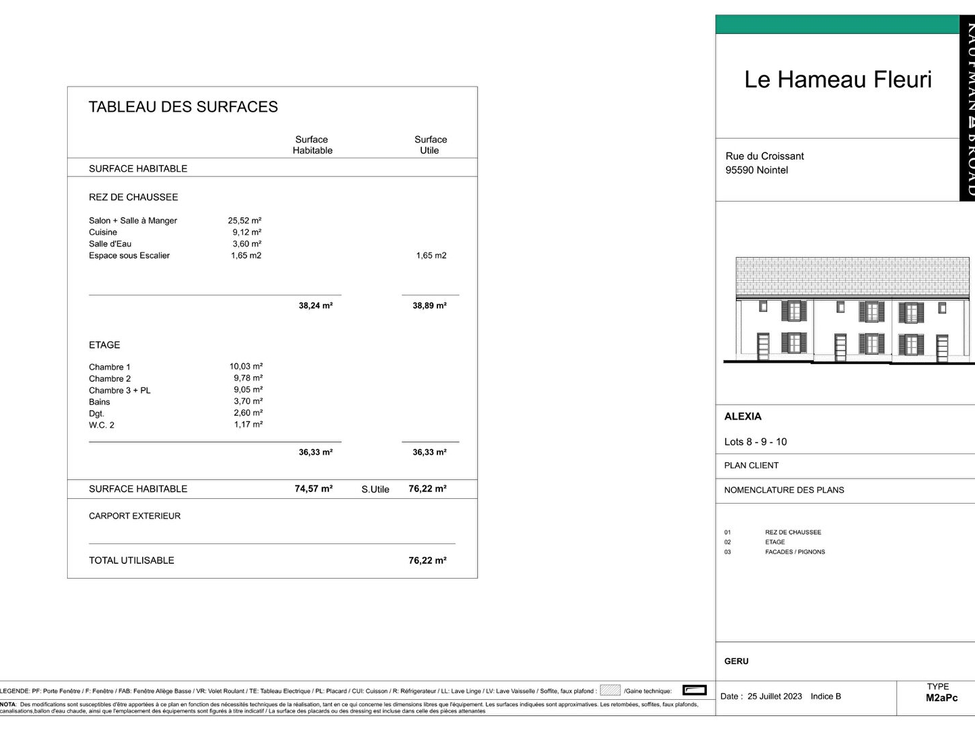The height and width of the screenshot is (731, 975).
Task: Select "95590 Nointel" postal text
Action: [756, 170]
